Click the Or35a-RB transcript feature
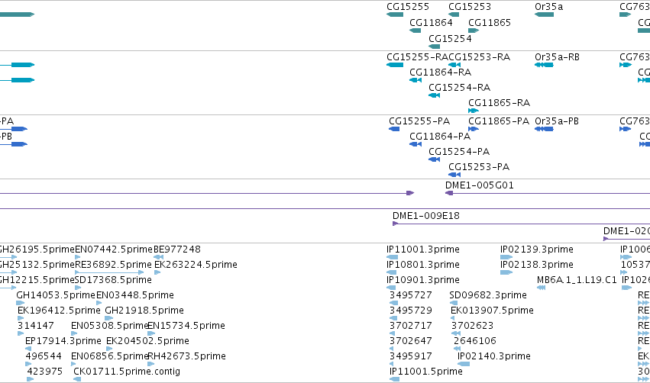This screenshot has height=383, width=650. coord(544,65)
